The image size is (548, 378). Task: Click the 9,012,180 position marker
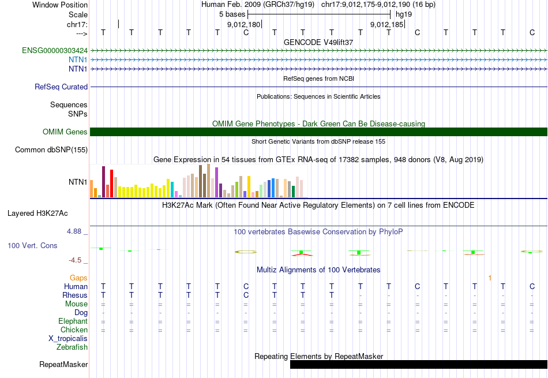coord(244,24)
